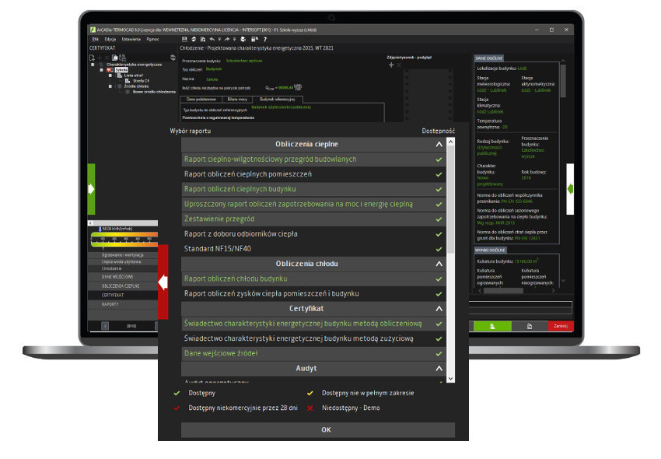Open the OBLICZENIA CIEPLNE section
Image resolution: width=661 pixels, height=459 pixels.
pos(123,286)
